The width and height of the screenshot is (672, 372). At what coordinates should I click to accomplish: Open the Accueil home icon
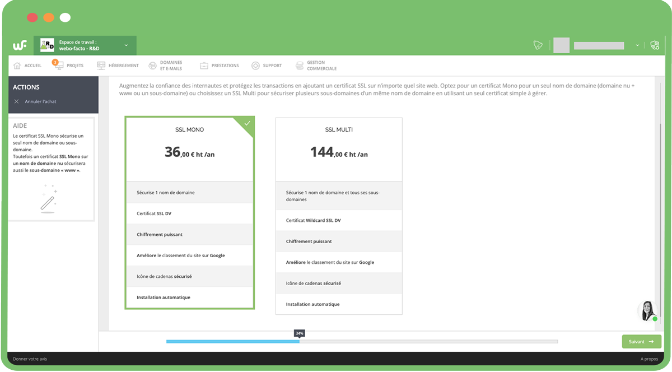[16, 65]
